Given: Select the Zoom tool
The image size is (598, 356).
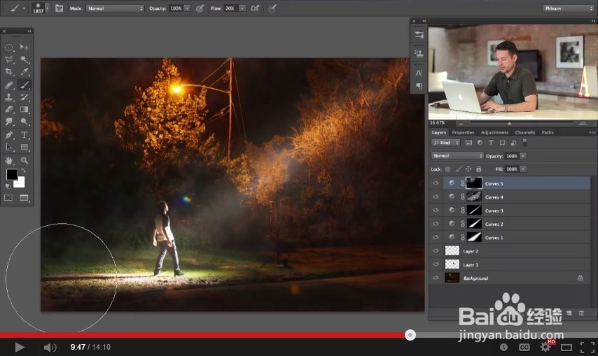Looking at the screenshot, I should 24,161.
